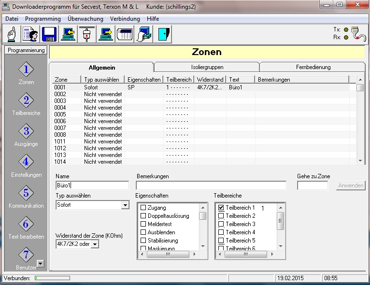Uncheck the Teilbereich 1 checkbox
The image size is (370, 285).
tap(221, 208)
